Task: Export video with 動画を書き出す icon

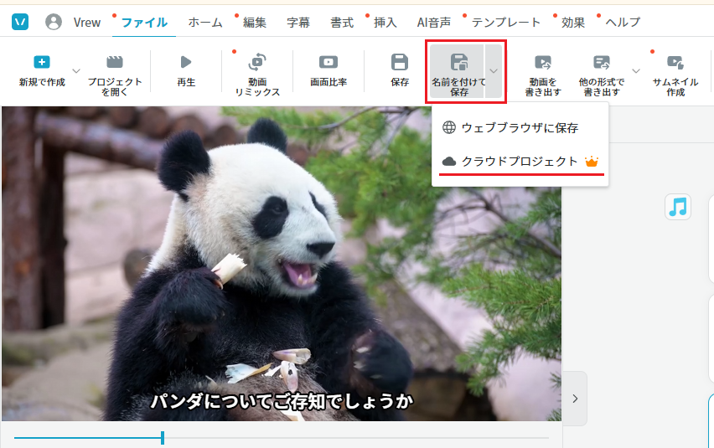Action: click(543, 62)
